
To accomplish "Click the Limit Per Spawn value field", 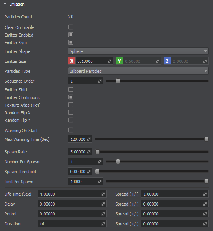I will (86, 182).
